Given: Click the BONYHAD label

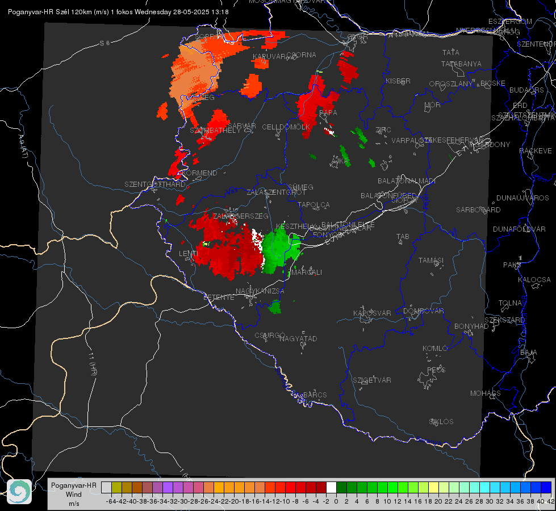Looking at the screenshot, I should click(471, 326).
